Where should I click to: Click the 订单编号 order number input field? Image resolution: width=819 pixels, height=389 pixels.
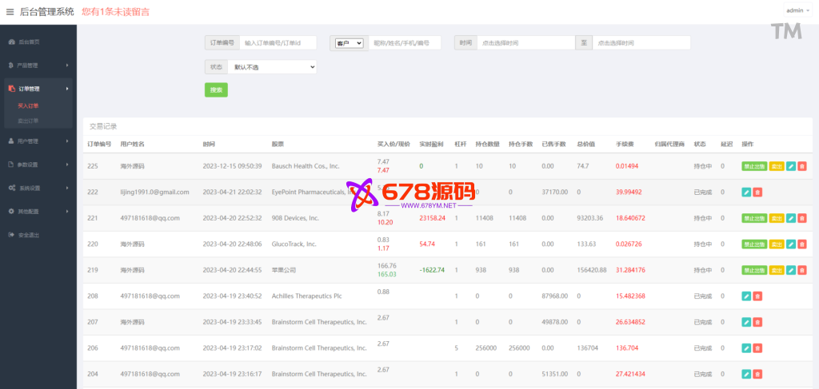pyautogui.click(x=278, y=43)
